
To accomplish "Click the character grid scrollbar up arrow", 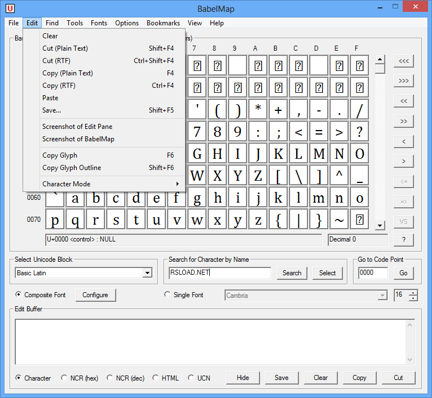I will (380, 59).
